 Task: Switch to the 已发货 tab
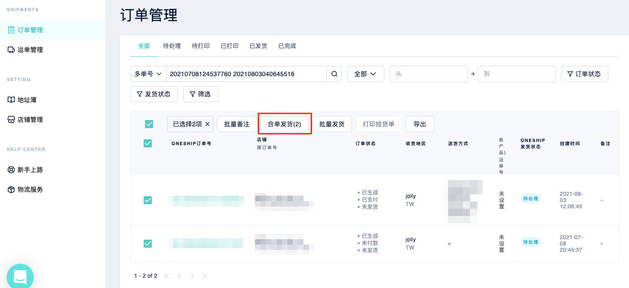(x=258, y=46)
